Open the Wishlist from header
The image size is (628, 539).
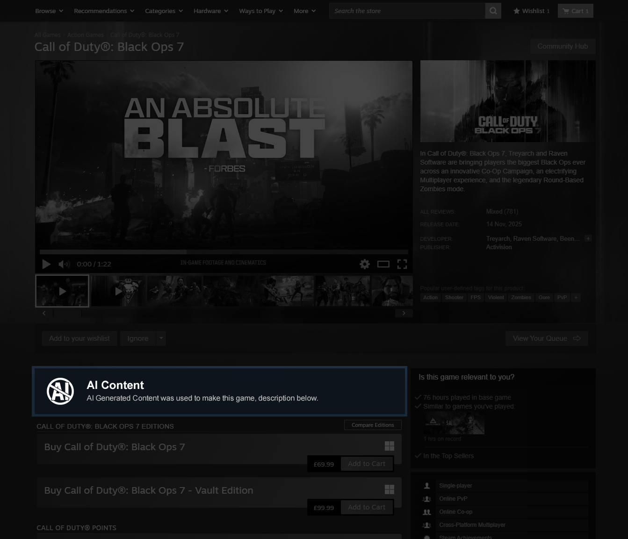[531, 11]
